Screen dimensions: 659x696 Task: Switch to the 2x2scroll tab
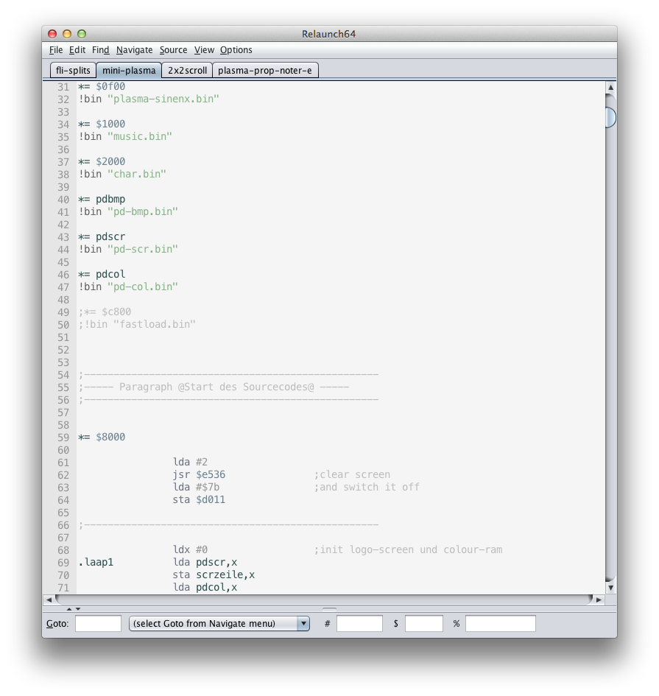tap(187, 71)
